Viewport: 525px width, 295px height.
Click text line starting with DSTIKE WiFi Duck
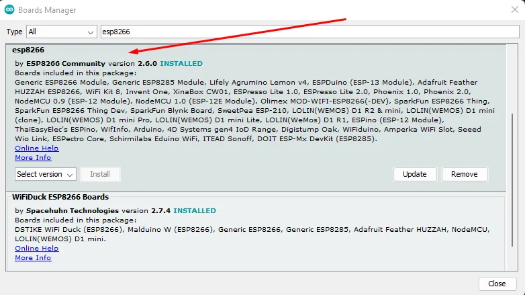[252, 230]
